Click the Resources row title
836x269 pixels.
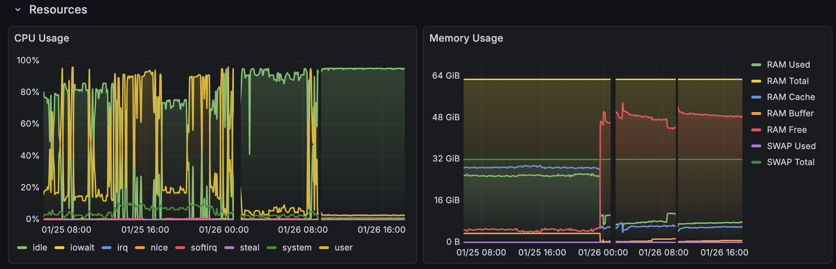point(58,10)
